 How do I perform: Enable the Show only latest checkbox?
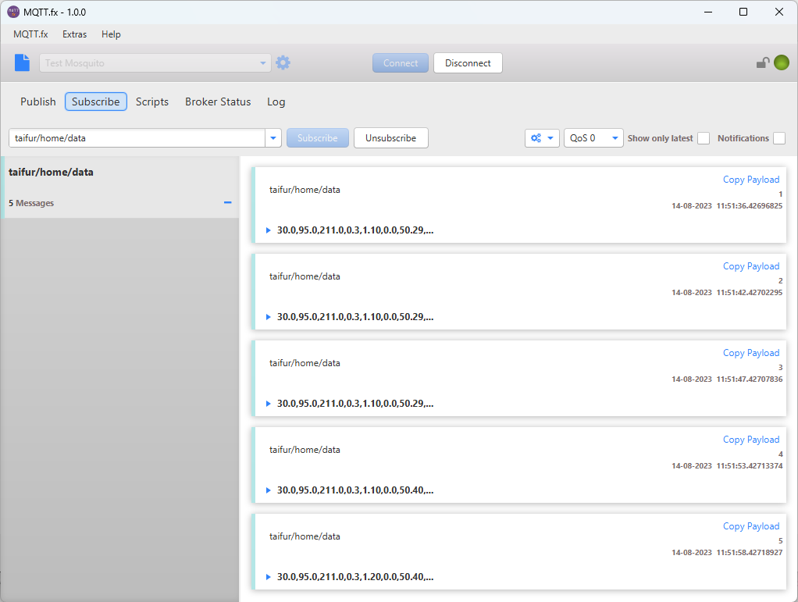point(704,138)
